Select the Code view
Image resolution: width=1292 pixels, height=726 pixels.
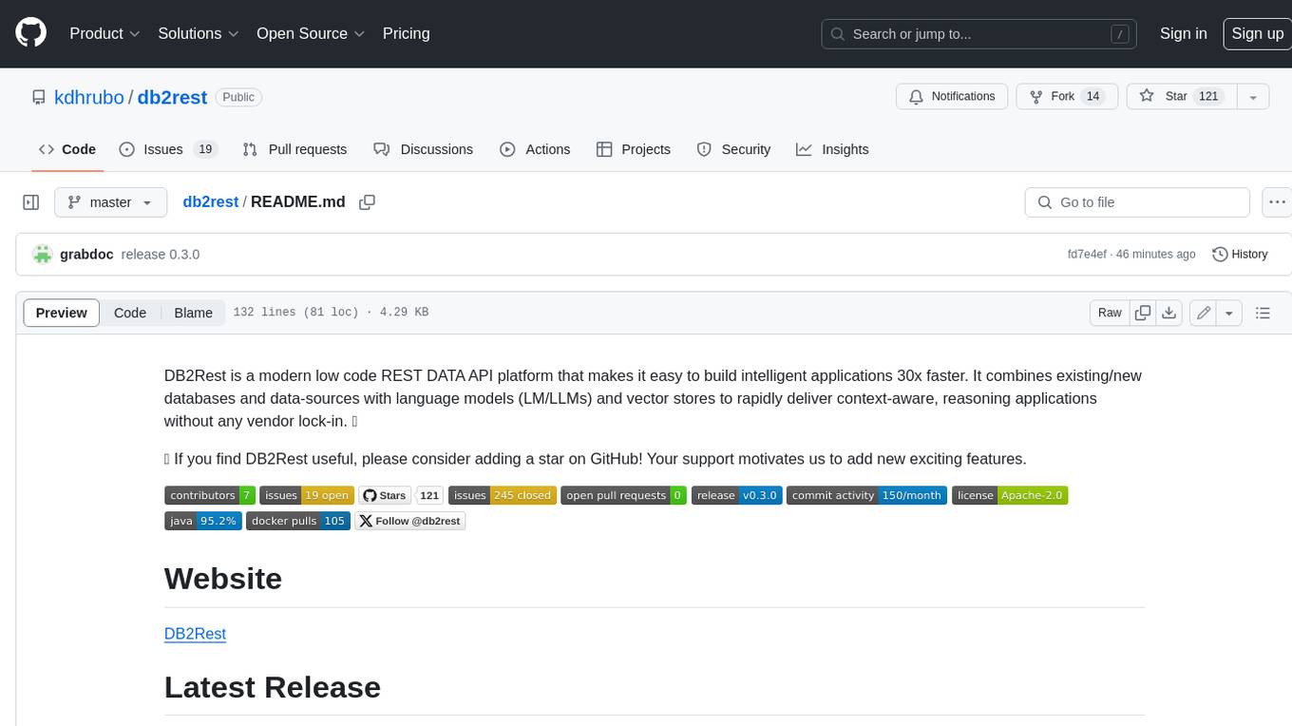pyautogui.click(x=130, y=313)
